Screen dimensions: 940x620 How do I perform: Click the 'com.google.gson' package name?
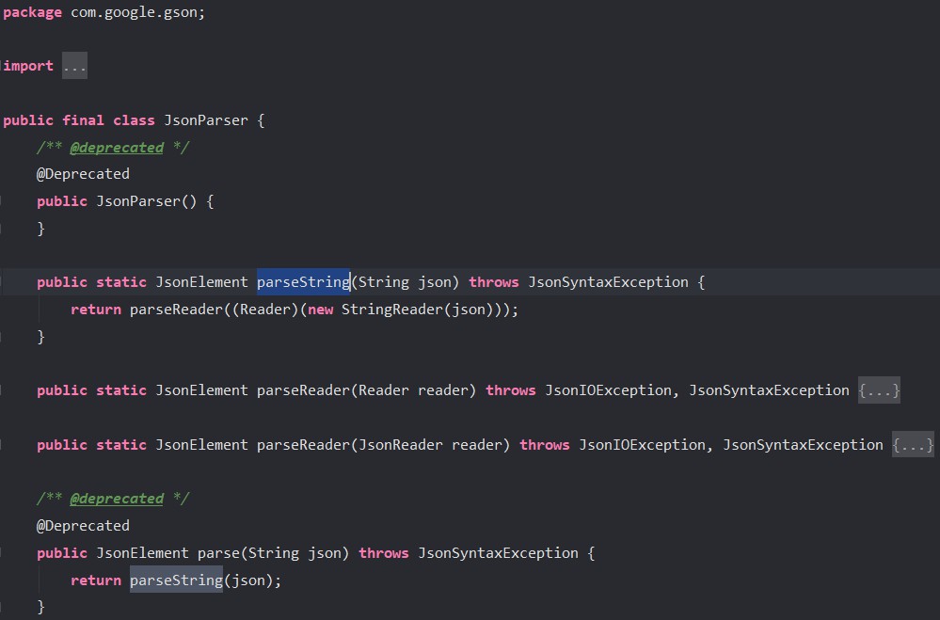click(x=135, y=12)
